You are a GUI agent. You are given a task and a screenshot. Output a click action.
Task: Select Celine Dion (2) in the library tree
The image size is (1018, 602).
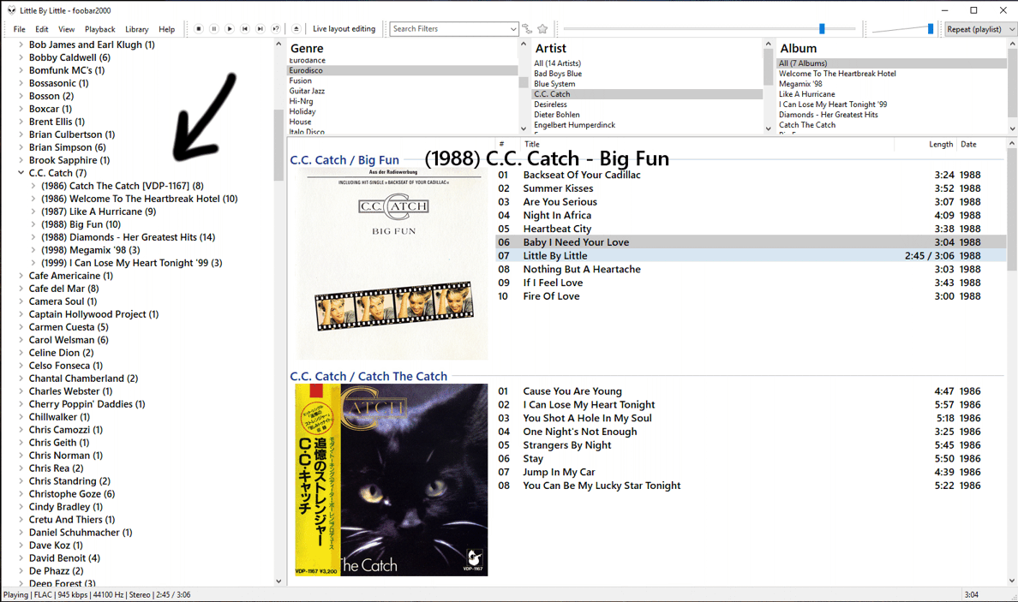(x=61, y=353)
